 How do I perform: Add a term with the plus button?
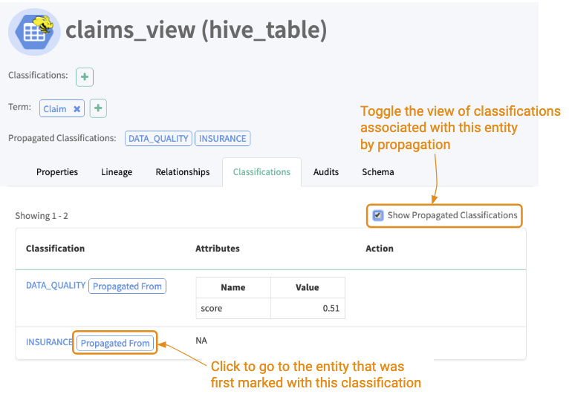coord(98,108)
